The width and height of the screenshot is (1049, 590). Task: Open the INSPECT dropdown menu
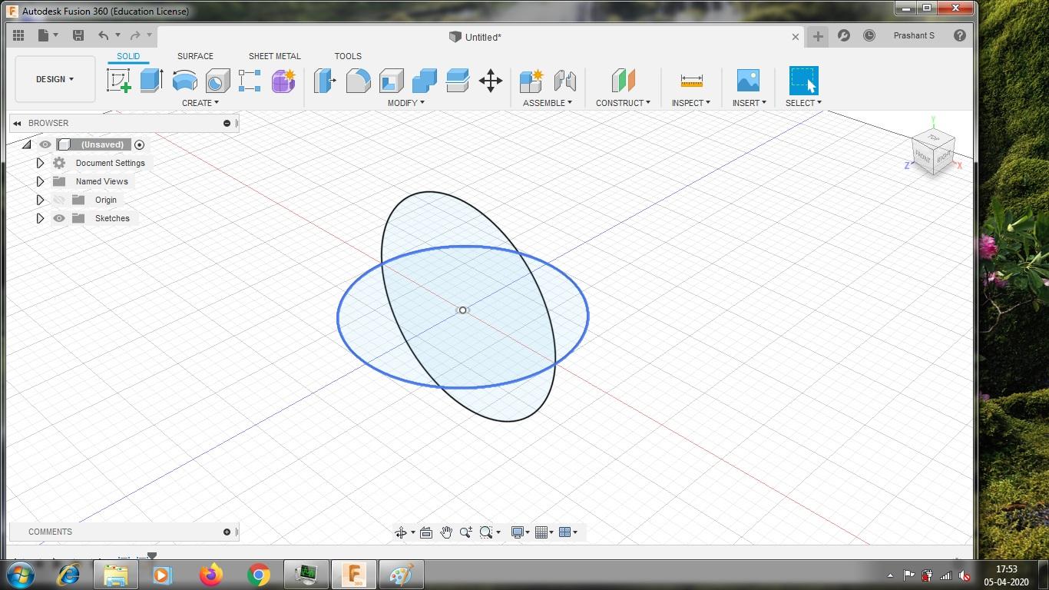[x=690, y=103]
